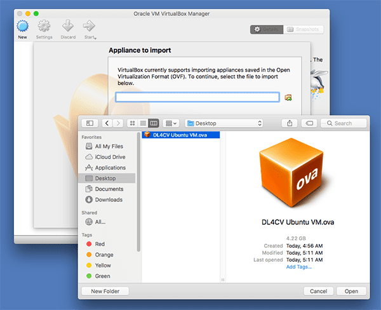
Task: Open the item arrangement dropdown
Action: pos(171,123)
